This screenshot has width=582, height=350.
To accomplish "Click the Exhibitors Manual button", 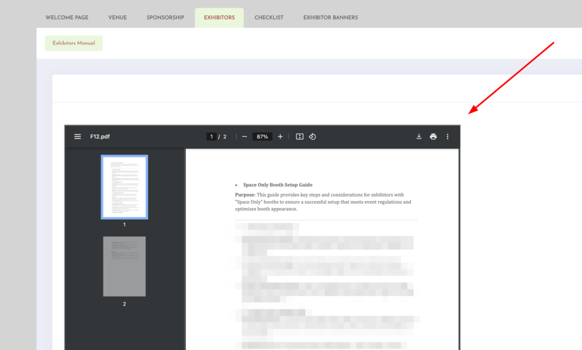I will pos(74,43).
